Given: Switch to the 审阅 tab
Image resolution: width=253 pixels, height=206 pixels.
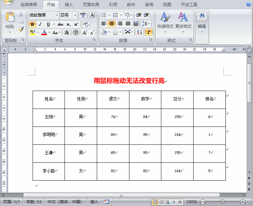Looking at the screenshot, I should 149,4.
